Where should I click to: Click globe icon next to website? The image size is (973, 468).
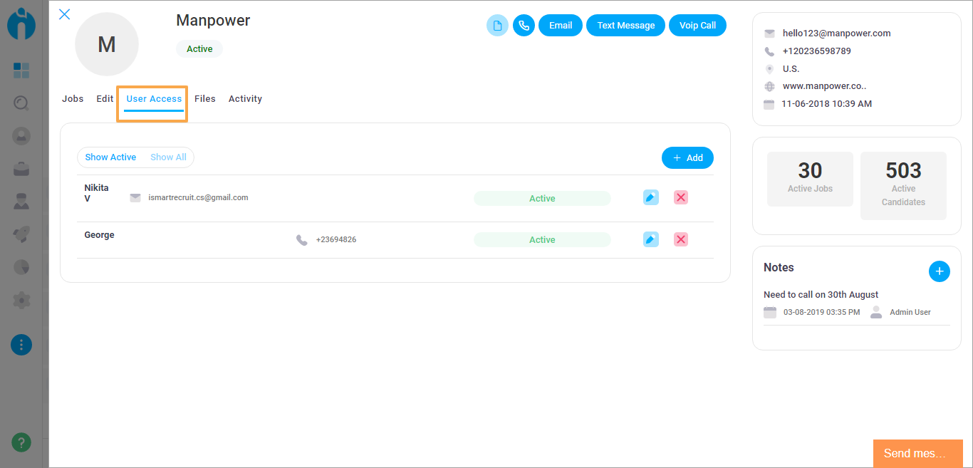(x=769, y=86)
